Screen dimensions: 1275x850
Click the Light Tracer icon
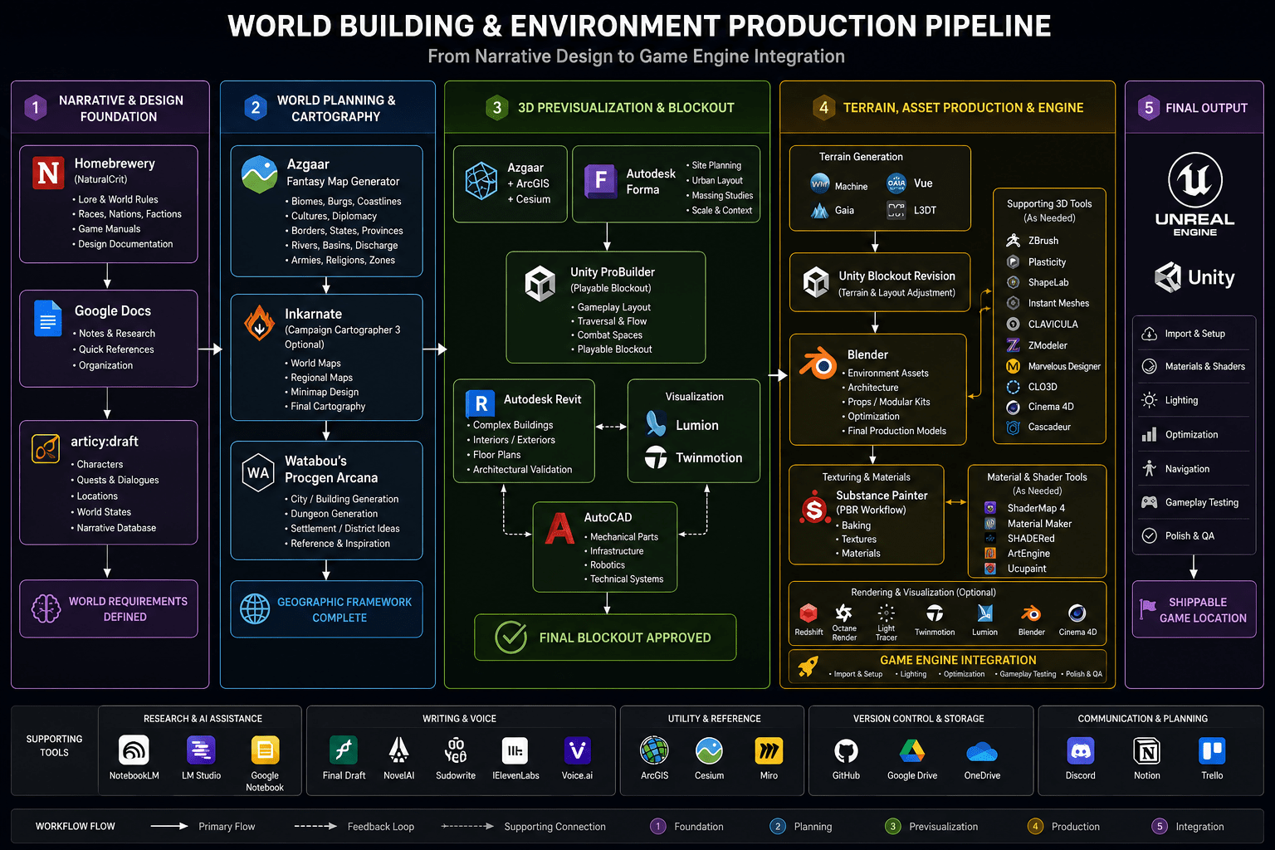pyautogui.click(x=887, y=613)
